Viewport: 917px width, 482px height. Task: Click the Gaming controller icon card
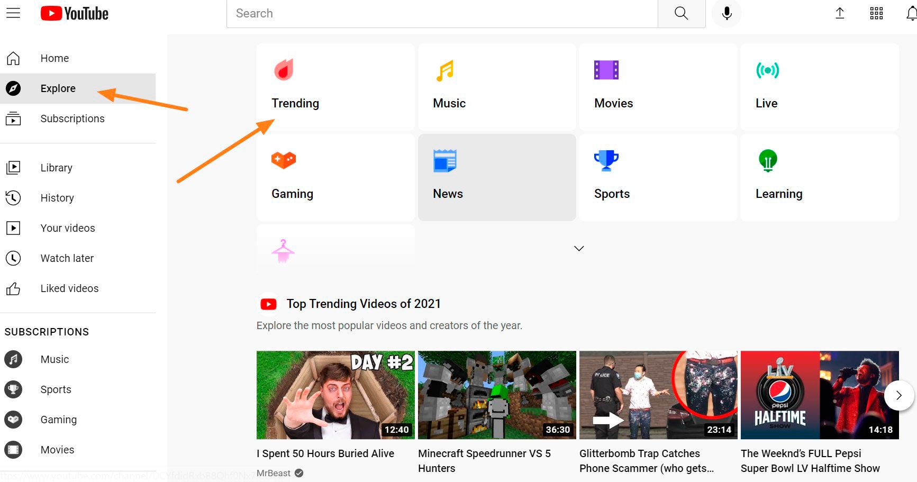[284, 160]
